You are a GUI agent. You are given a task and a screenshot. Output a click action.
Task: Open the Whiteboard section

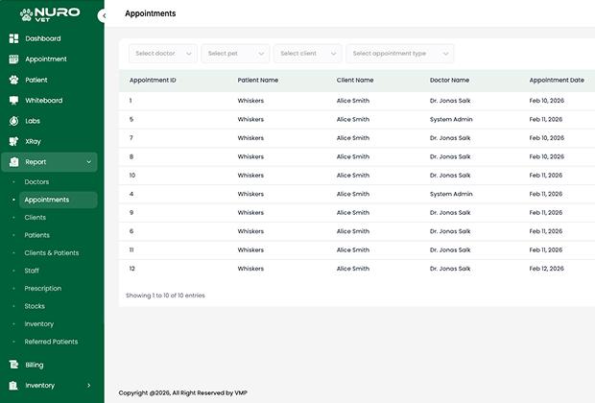coord(44,100)
